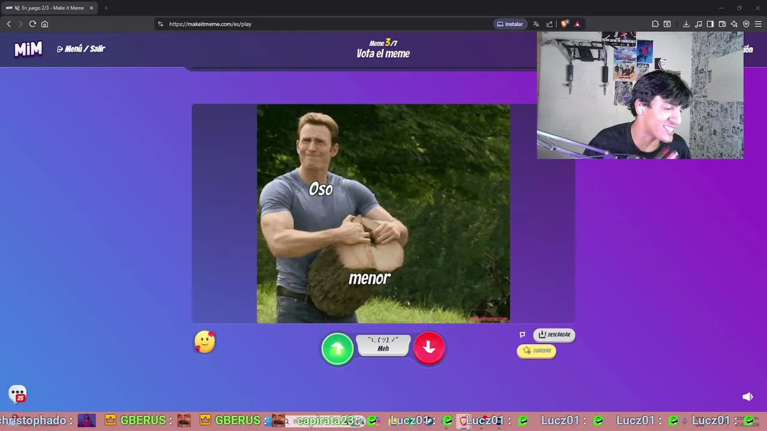This screenshot has width=767, height=431.
Task: Click the address bar URL makeitmeme.com
Action: [x=210, y=24]
